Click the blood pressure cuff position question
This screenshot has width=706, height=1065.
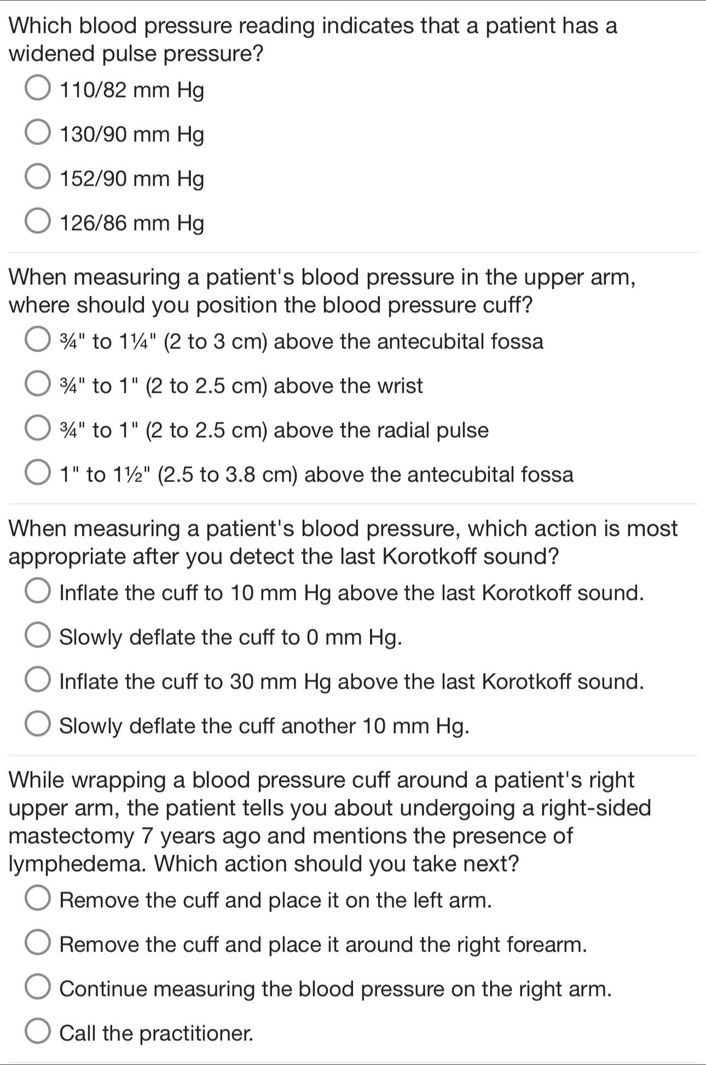click(x=322, y=291)
